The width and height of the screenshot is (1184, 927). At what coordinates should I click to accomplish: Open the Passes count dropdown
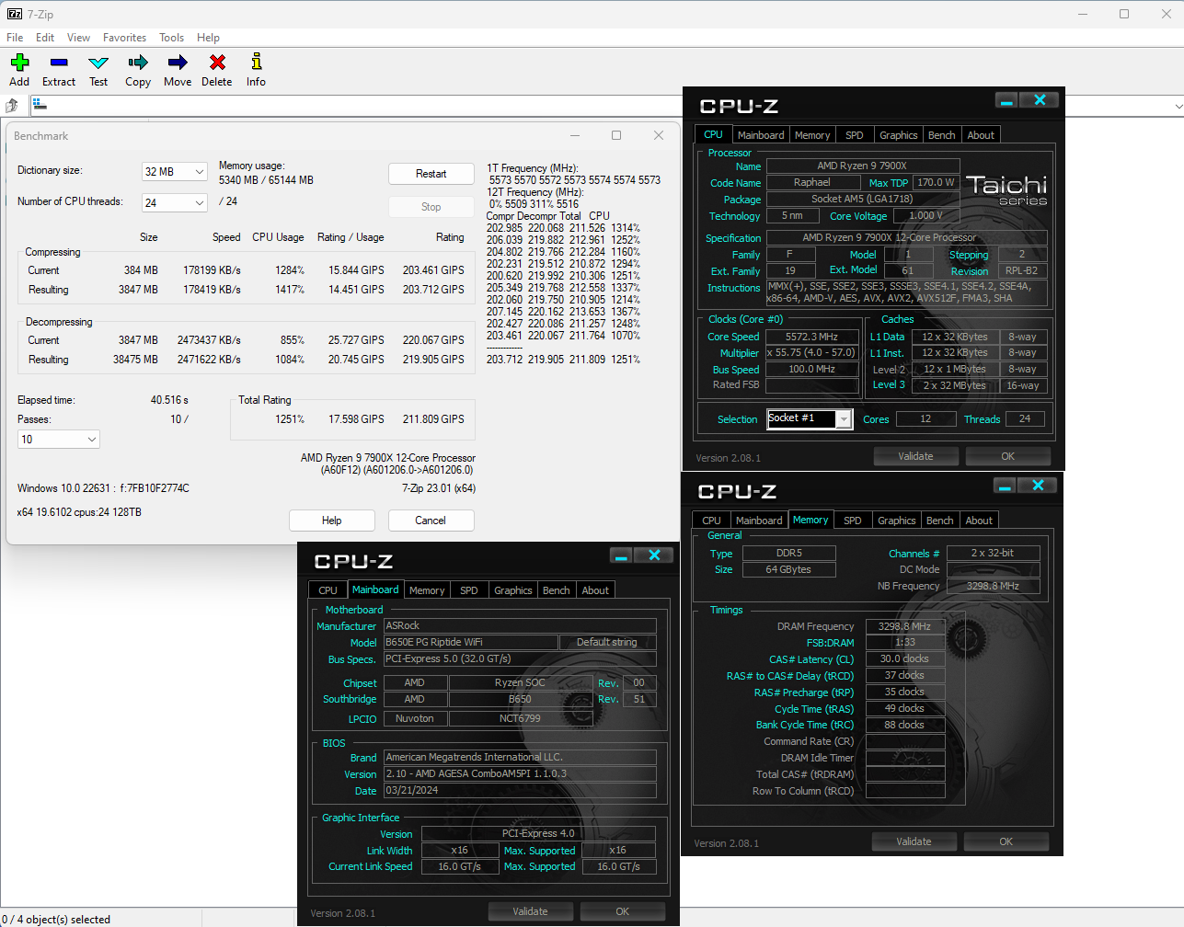pos(59,440)
